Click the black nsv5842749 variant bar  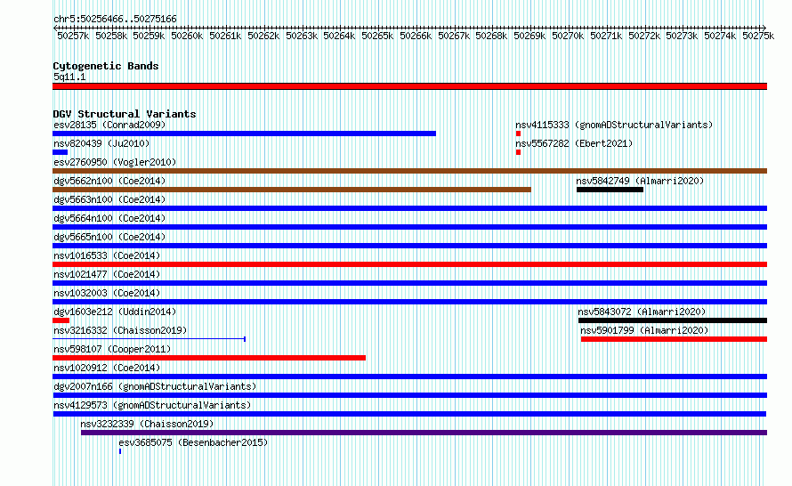(610, 190)
